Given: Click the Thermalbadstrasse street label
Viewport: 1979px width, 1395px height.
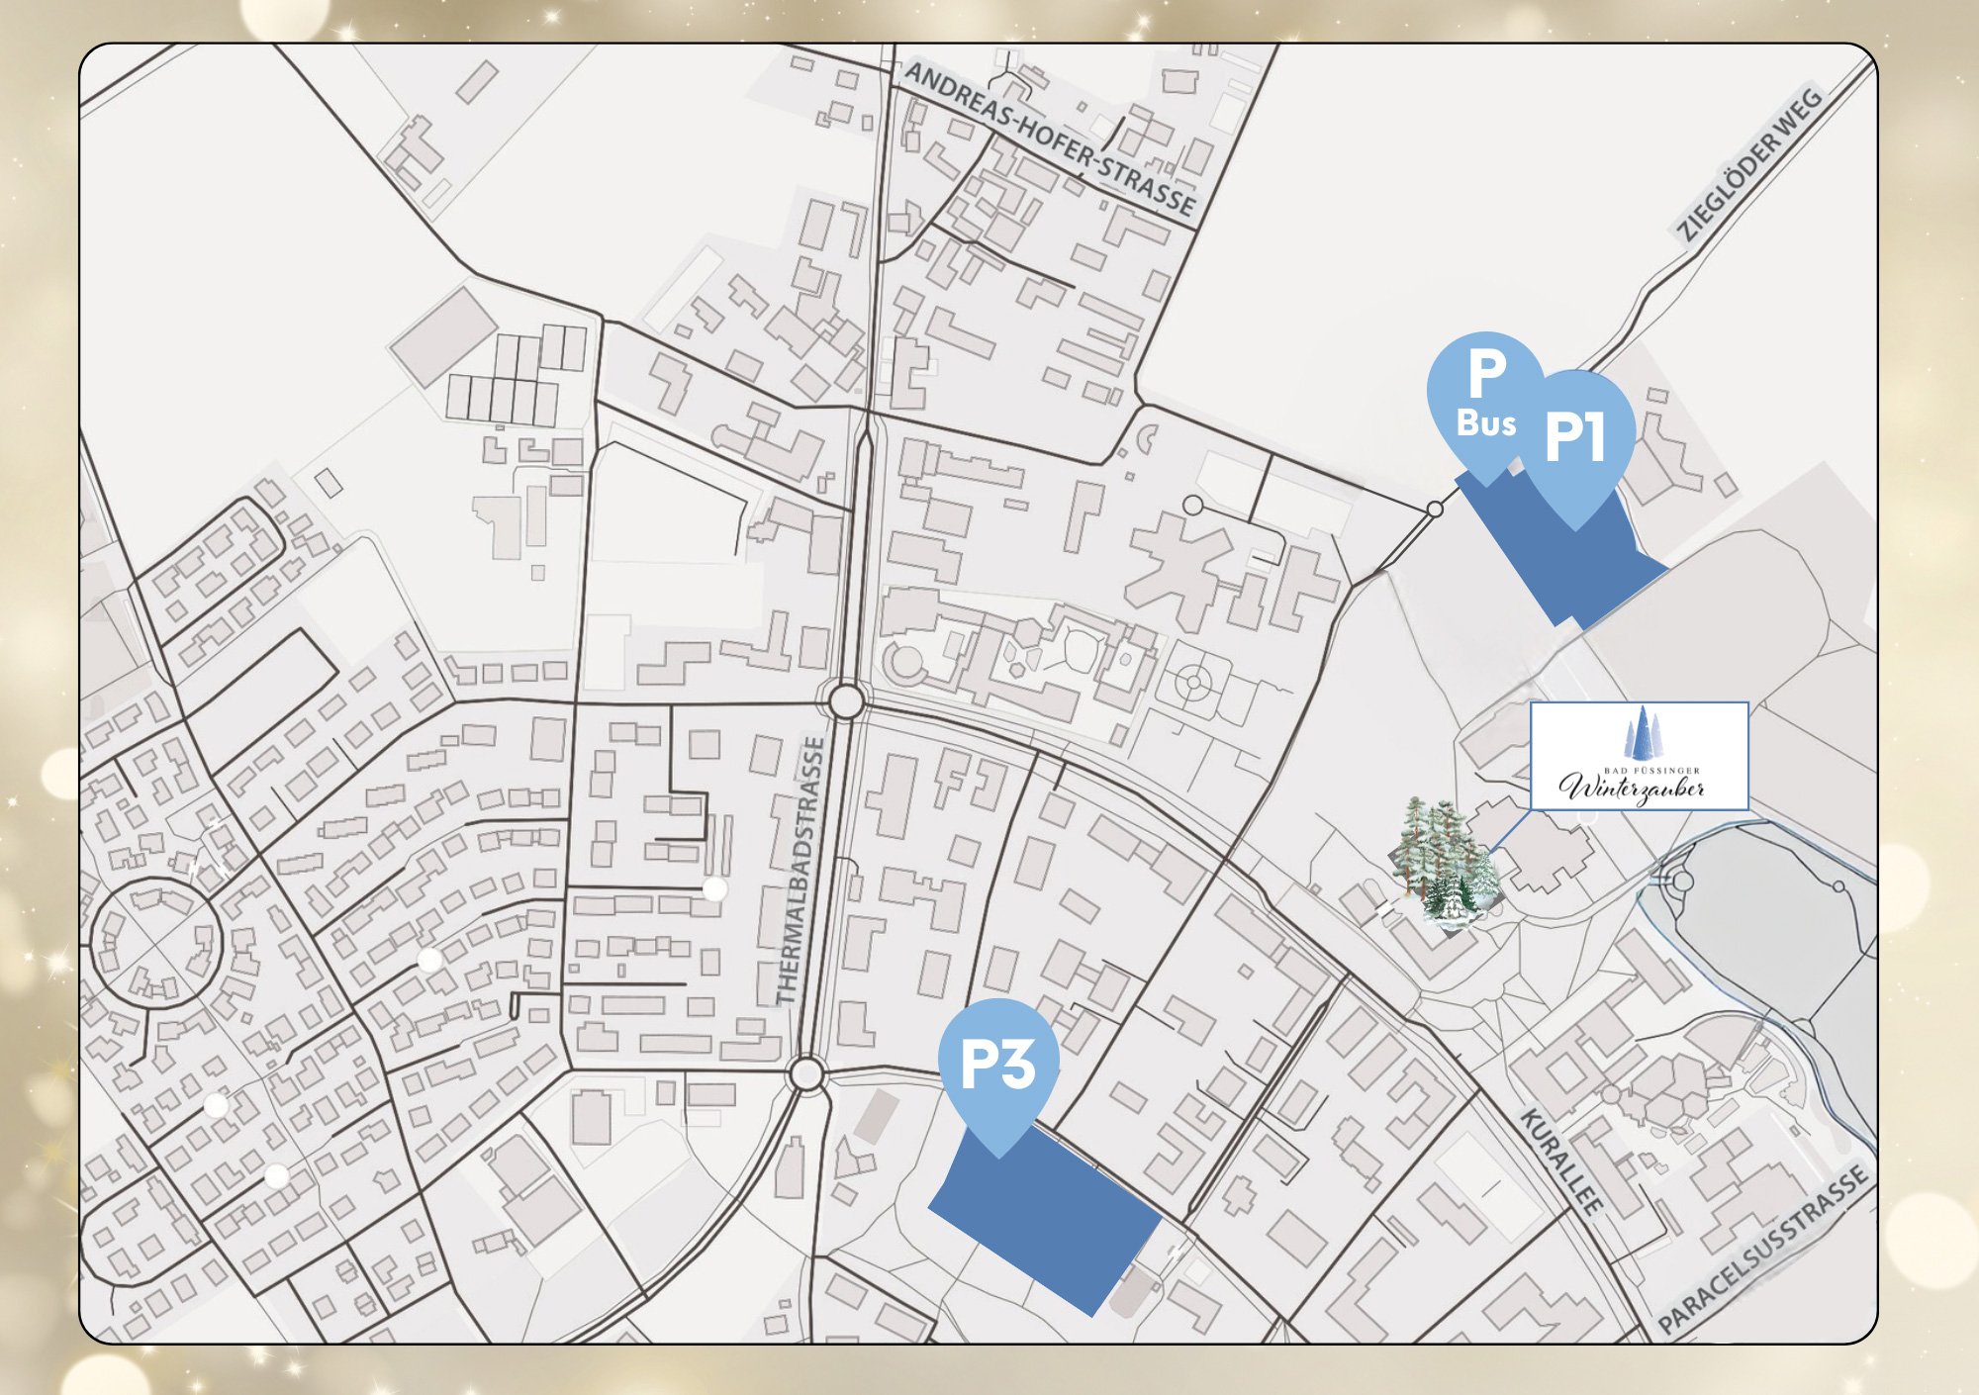Looking at the screenshot, I should pos(801,870).
